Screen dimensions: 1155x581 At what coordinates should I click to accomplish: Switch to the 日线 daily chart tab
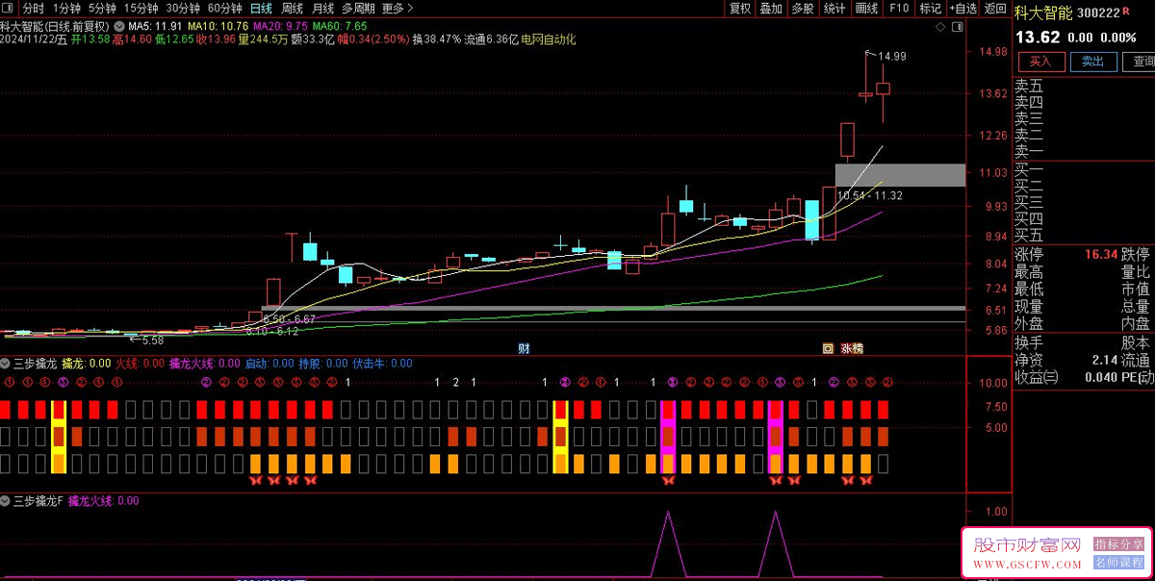pos(261,8)
